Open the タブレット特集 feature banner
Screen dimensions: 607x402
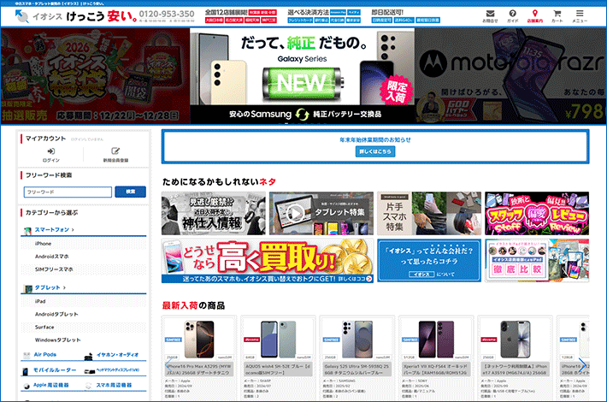321,213
